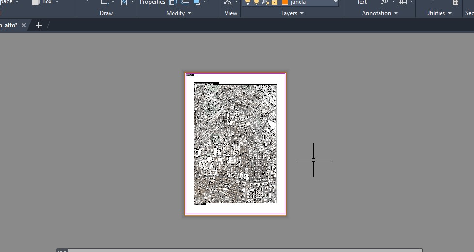The width and height of the screenshot is (474, 252).
Task: Click the Properties button in Modify panel
Action: tap(152, 2)
